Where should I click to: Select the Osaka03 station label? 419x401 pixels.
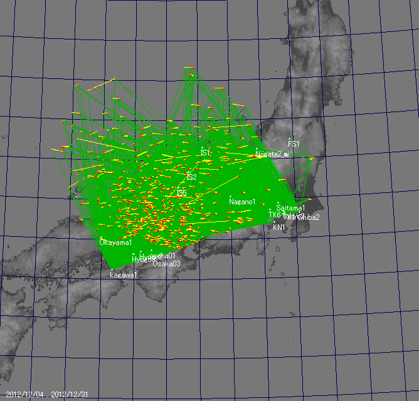coord(166,264)
